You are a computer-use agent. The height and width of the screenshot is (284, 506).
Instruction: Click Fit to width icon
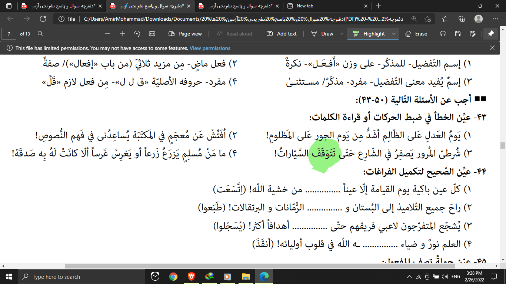pos(152,34)
